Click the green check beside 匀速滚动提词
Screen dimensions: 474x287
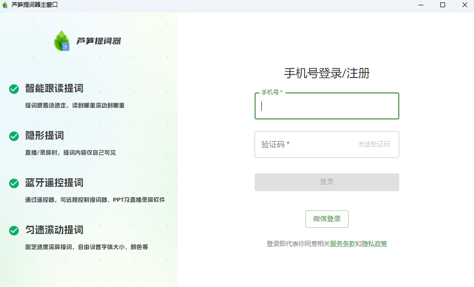click(x=14, y=231)
